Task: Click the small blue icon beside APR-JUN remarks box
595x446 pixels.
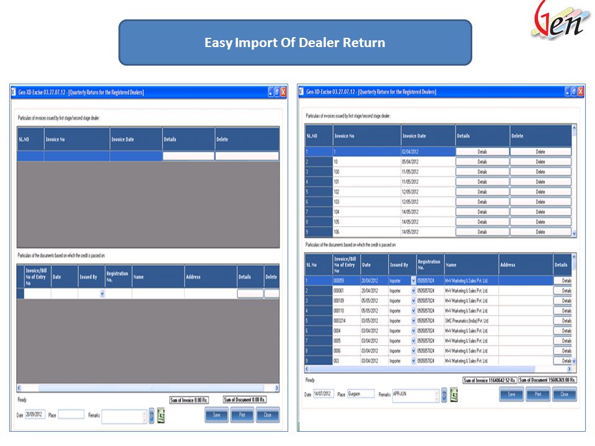Action: pyautogui.click(x=444, y=395)
